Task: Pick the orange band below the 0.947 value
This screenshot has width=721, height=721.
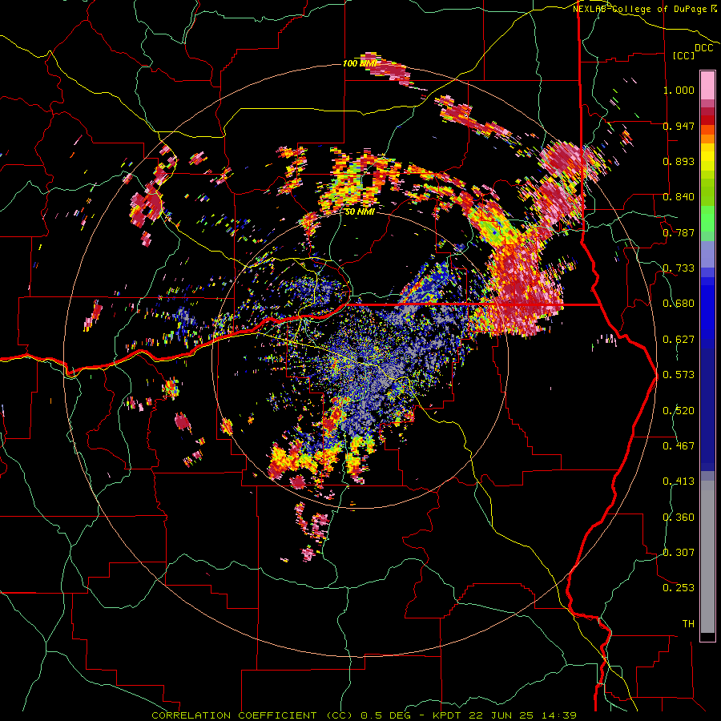Action: pyautogui.click(x=707, y=139)
